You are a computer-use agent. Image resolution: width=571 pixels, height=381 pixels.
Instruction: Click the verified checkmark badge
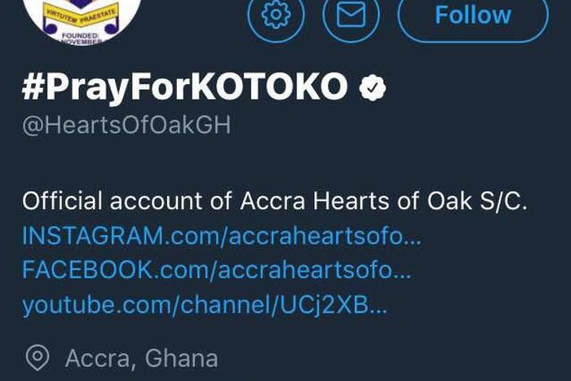[374, 87]
